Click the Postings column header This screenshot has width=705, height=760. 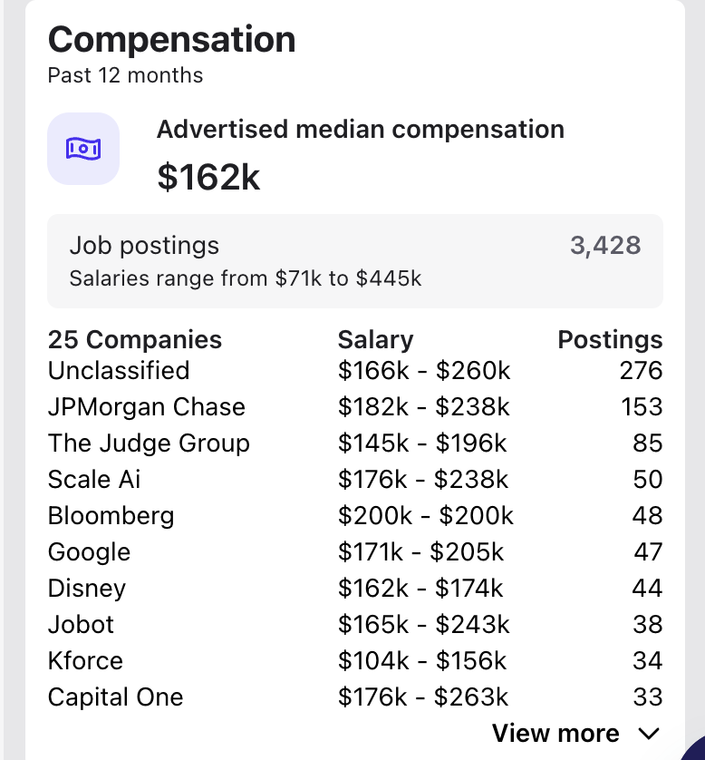click(x=610, y=340)
